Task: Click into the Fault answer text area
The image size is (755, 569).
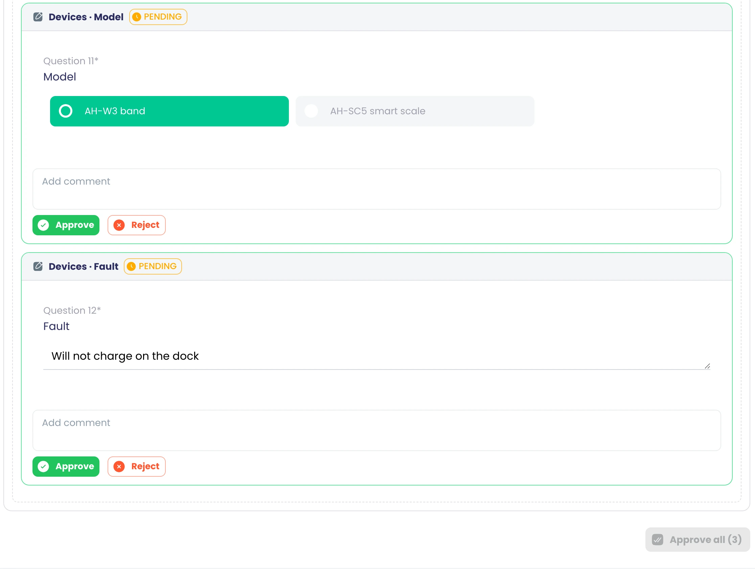Action: [x=376, y=356]
